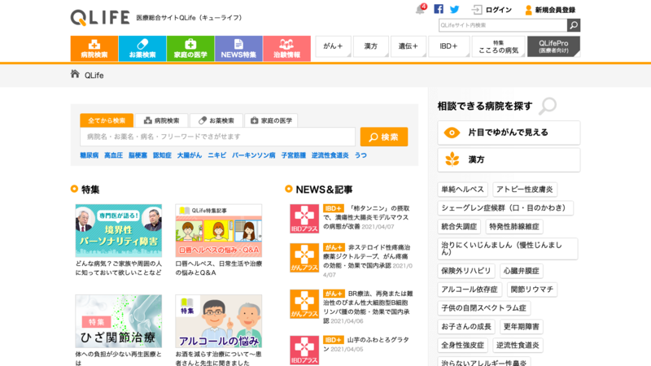Open the 漢方 sidebar button with leaf
The height and width of the screenshot is (366, 651).
pyautogui.click(x=509, y=159)
